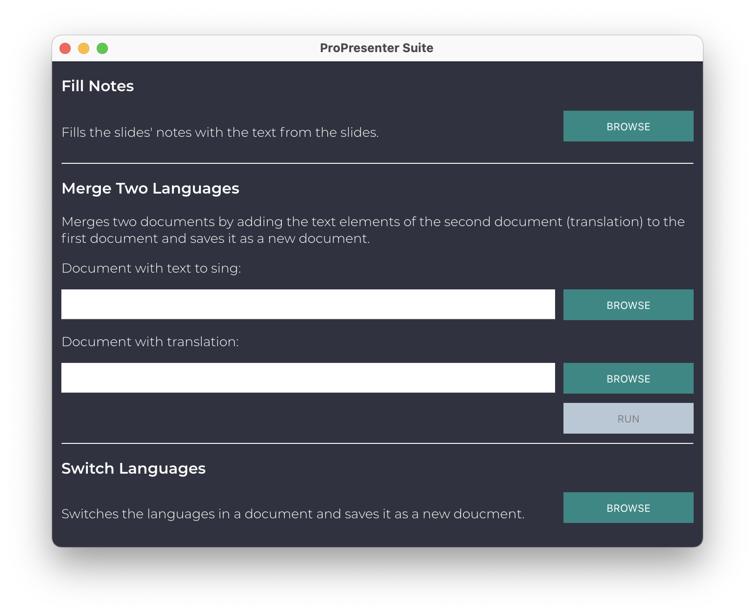Click Browse button in Fill Notes section
This screenshot has height=616, width=755.
pyautogui.click(x=628, y=126)
